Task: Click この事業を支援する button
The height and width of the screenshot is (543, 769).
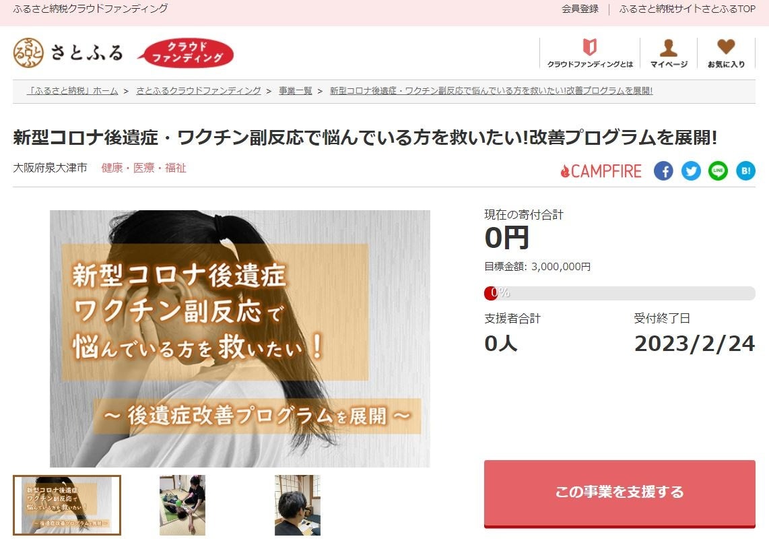Action: pos(620,493)
